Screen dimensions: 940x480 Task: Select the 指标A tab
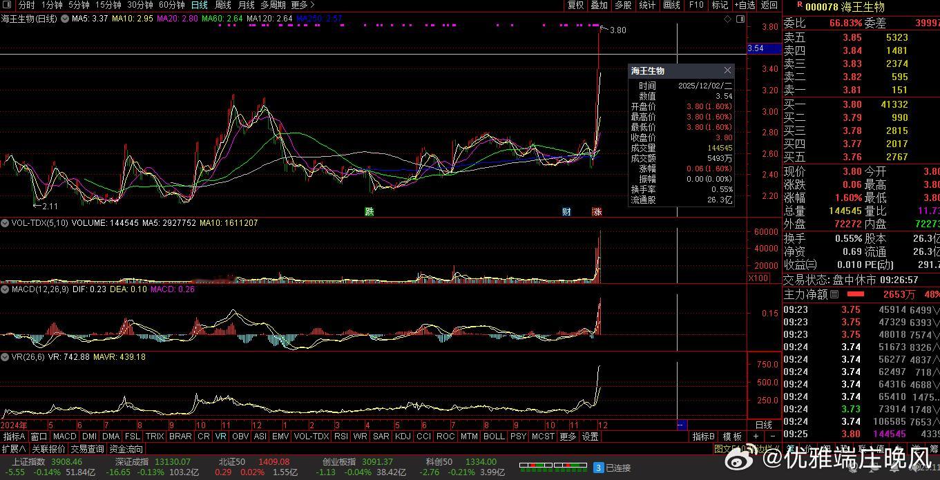(15, 436)
